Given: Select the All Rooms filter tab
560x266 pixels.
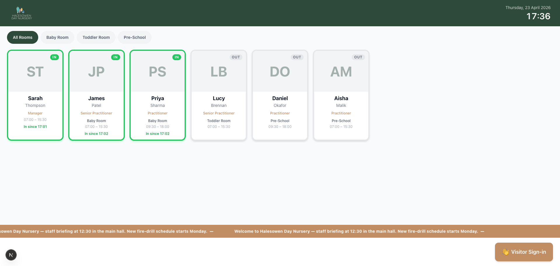Looking at the screenshot, I should point(22,37).
